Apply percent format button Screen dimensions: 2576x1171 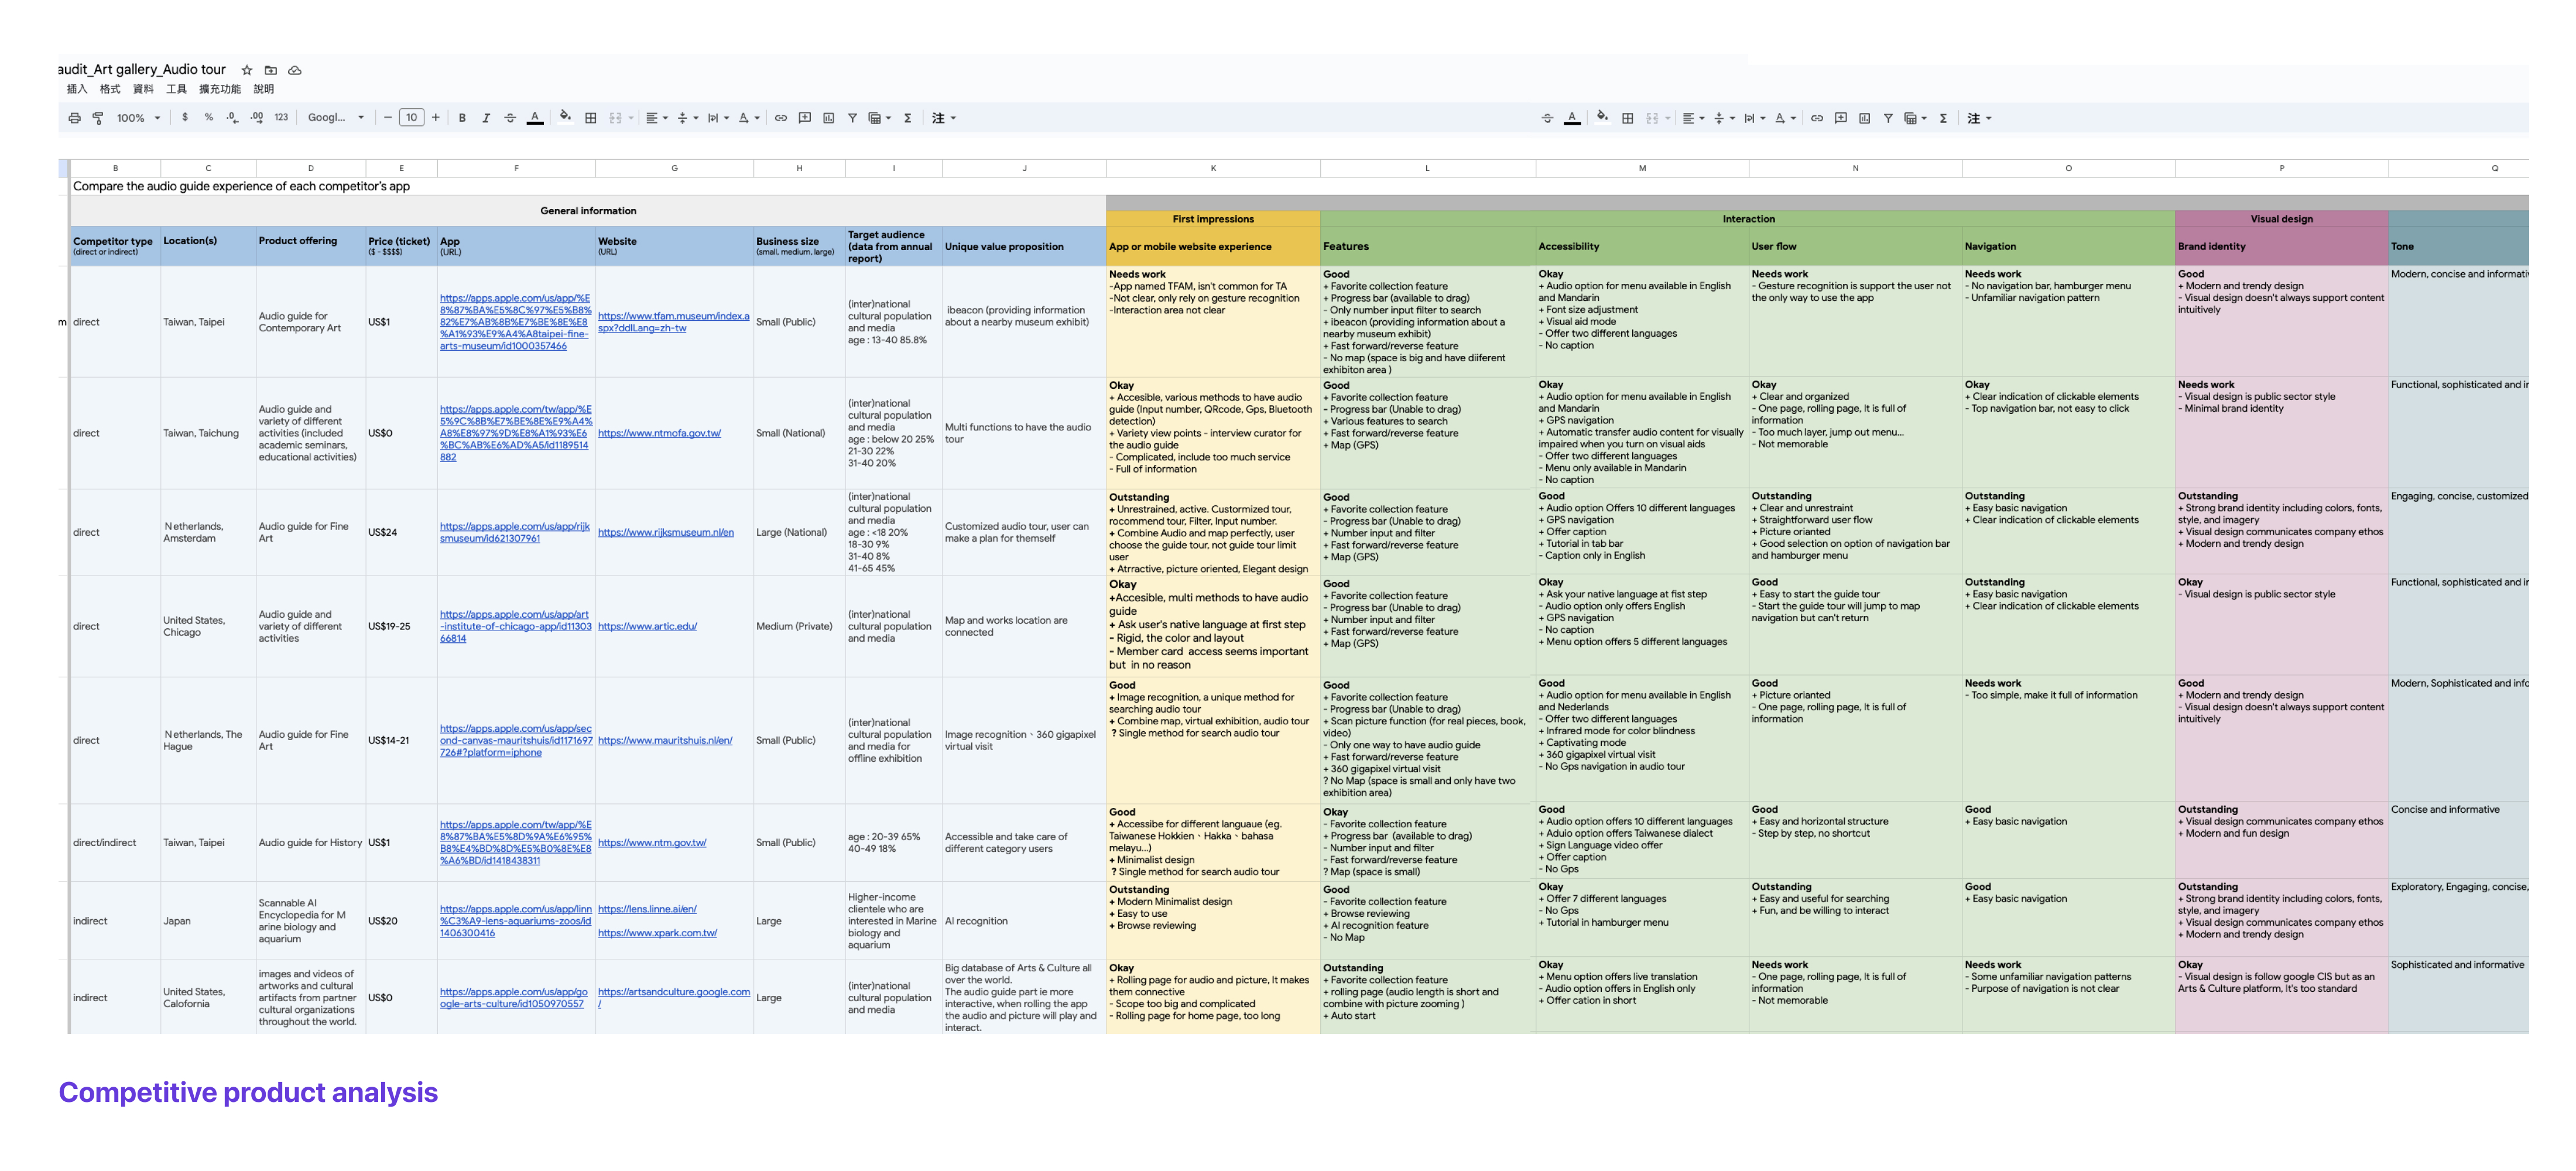pos(209,118)
